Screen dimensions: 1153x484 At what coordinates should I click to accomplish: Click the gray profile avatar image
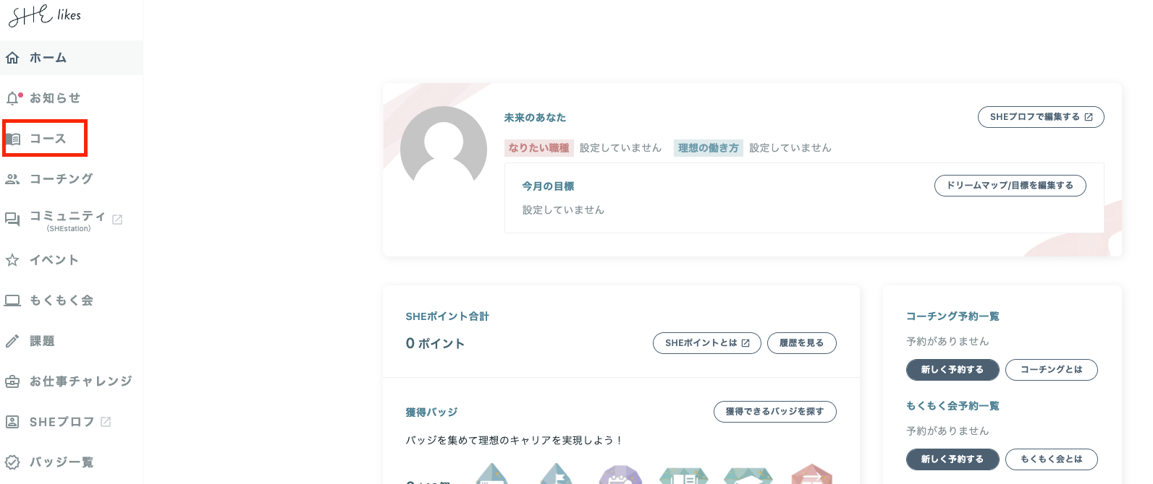[x=444, y=148]
